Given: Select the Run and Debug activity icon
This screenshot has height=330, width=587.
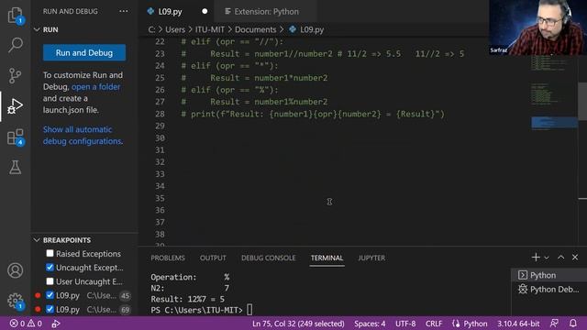Looking at the screenshot, I should 15,106.
